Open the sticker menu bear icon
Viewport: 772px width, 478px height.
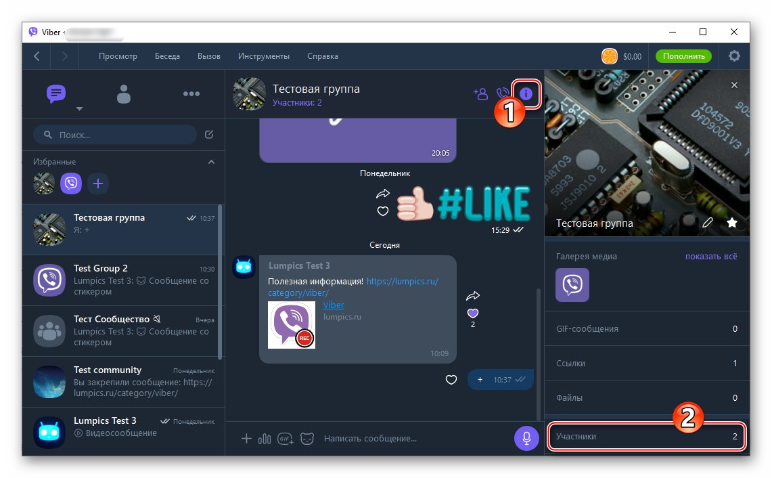pos(306,438)
